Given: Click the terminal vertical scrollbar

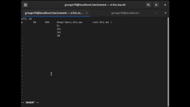Looking at the screenshot, I should 168,62.
